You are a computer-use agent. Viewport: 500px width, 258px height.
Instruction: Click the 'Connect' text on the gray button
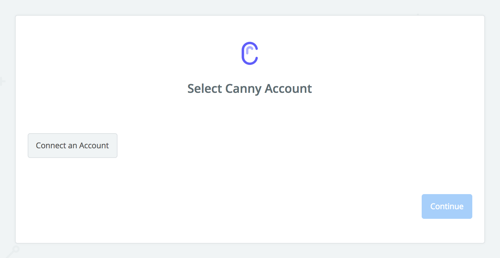coord(51,146)
